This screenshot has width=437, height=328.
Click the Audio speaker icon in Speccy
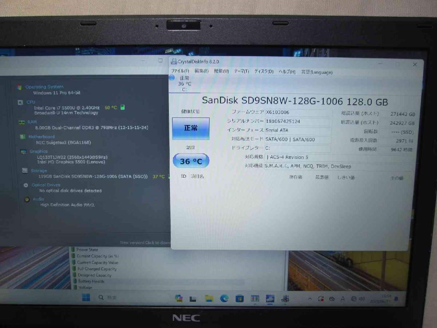click(x=27, y=199)
